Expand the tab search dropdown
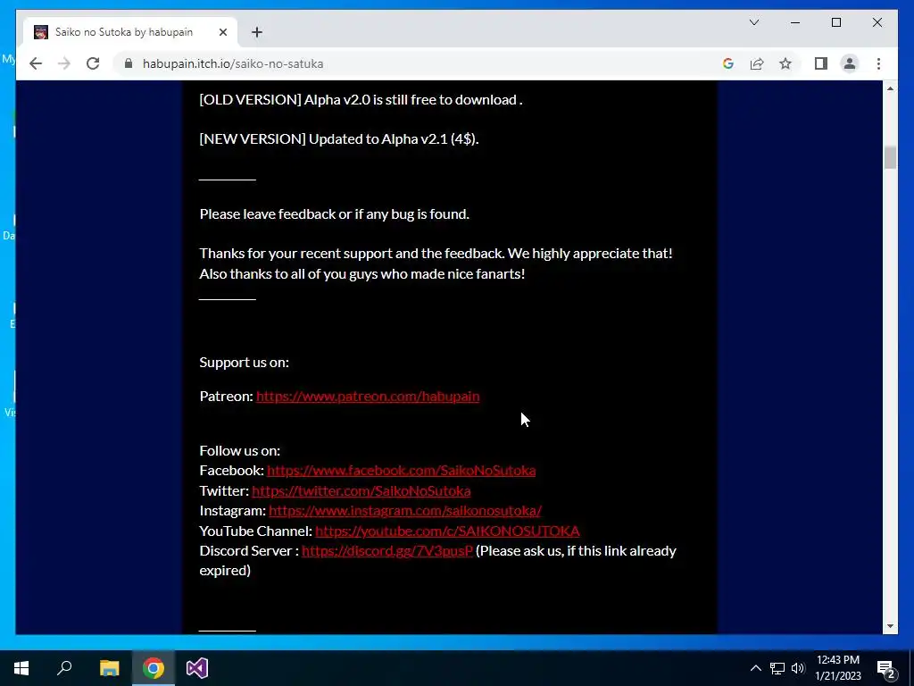 753,22
